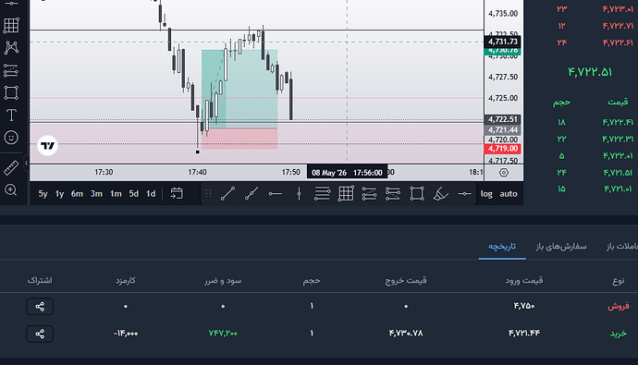Set chart range to 5y

click(43, 194)
